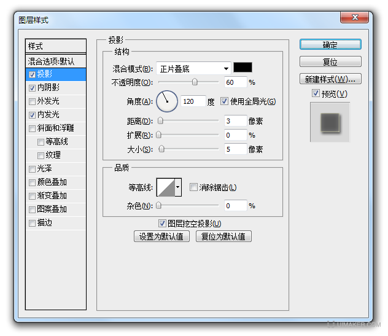Toggle 使用全局光 checkbox
388x336 pixels.
coord(224,101)
